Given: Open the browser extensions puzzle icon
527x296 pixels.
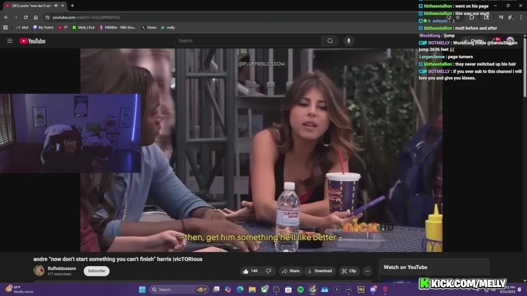Looking at the screenshot, I should [x=472, y=17].
